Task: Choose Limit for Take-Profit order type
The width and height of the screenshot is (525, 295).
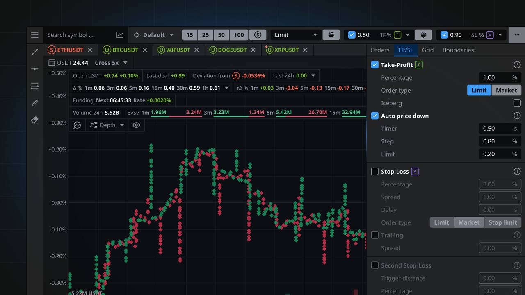Action: (479, 91)
